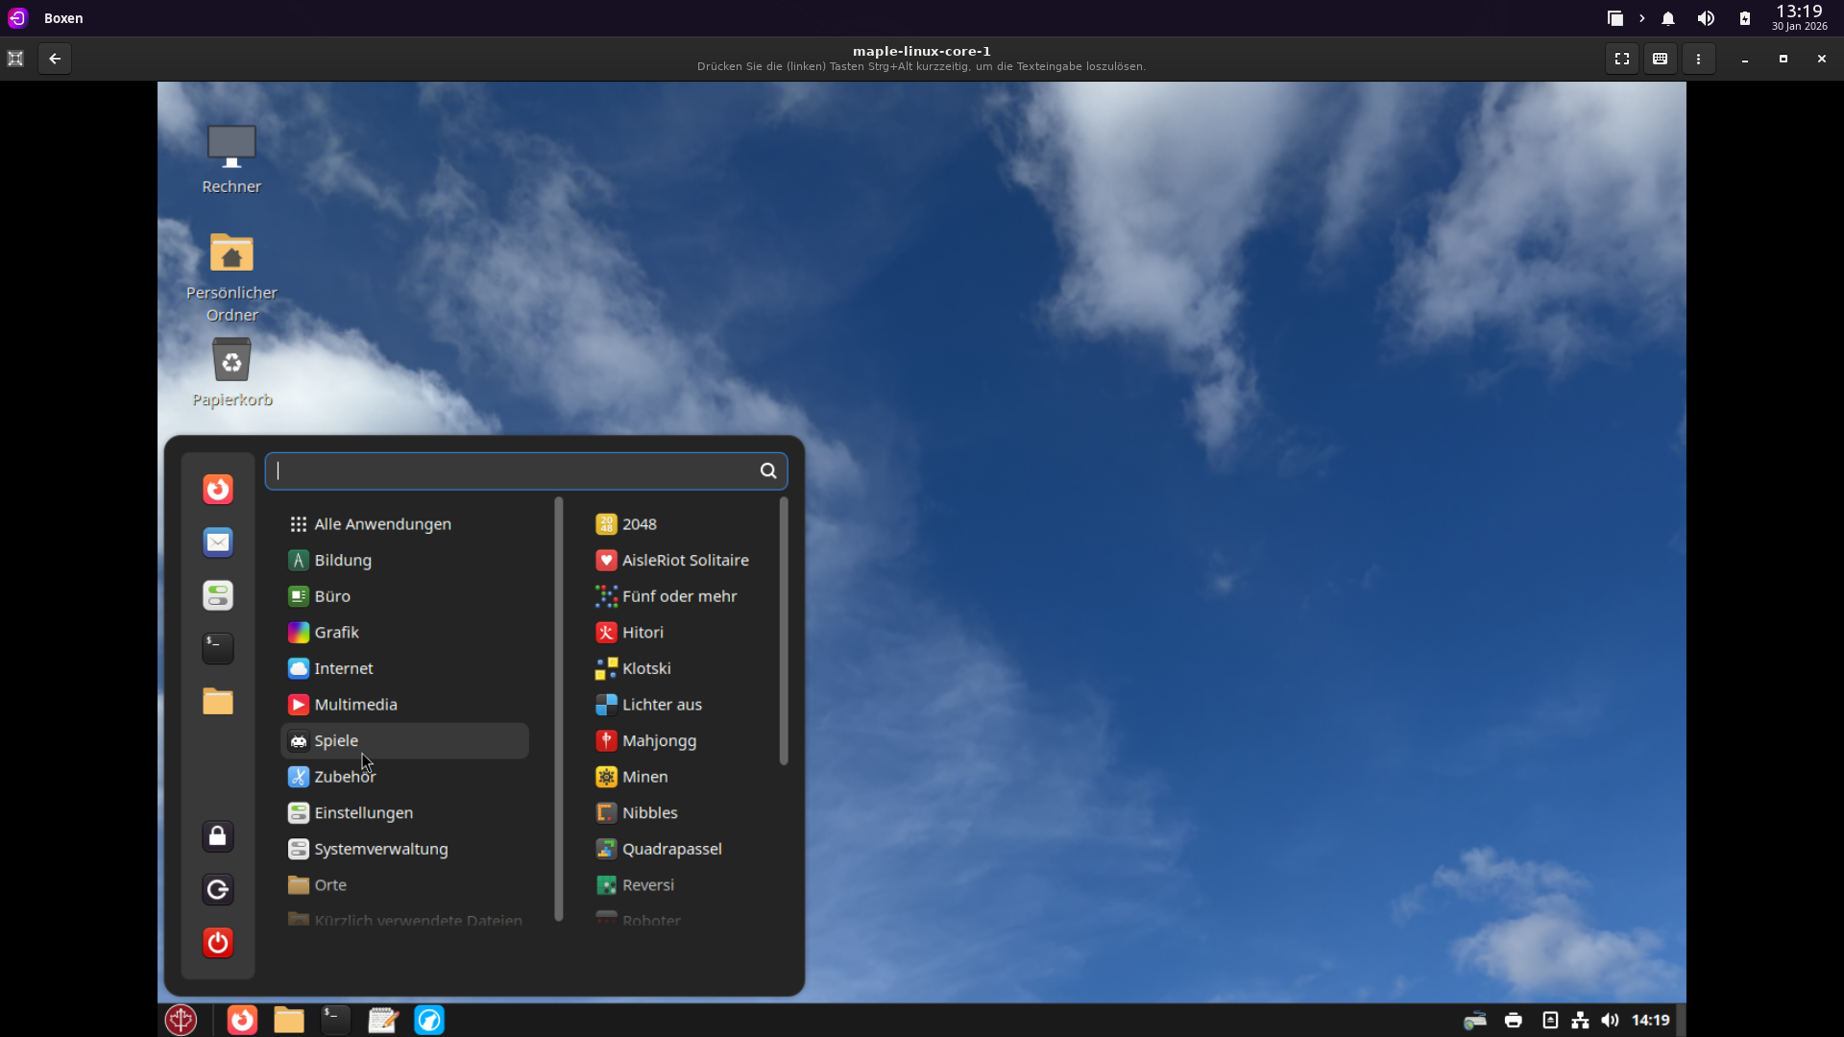Screen dimensions: 1844x1037
Task: Click the Boxen keyboard shortcuts icon
Action: coord(1660,59)
